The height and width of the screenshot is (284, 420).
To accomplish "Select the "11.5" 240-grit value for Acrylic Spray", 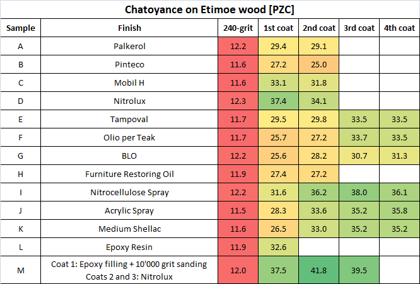I will (x=238, y=210).
